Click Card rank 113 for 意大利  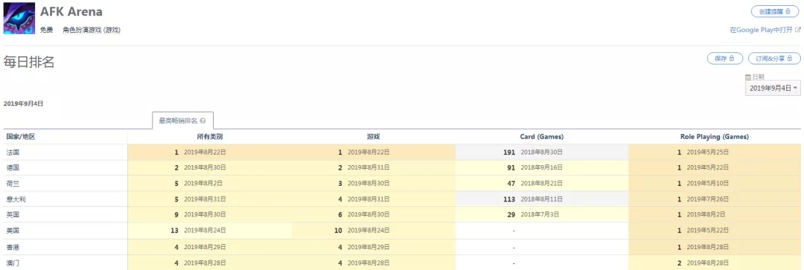pos(509,199)
